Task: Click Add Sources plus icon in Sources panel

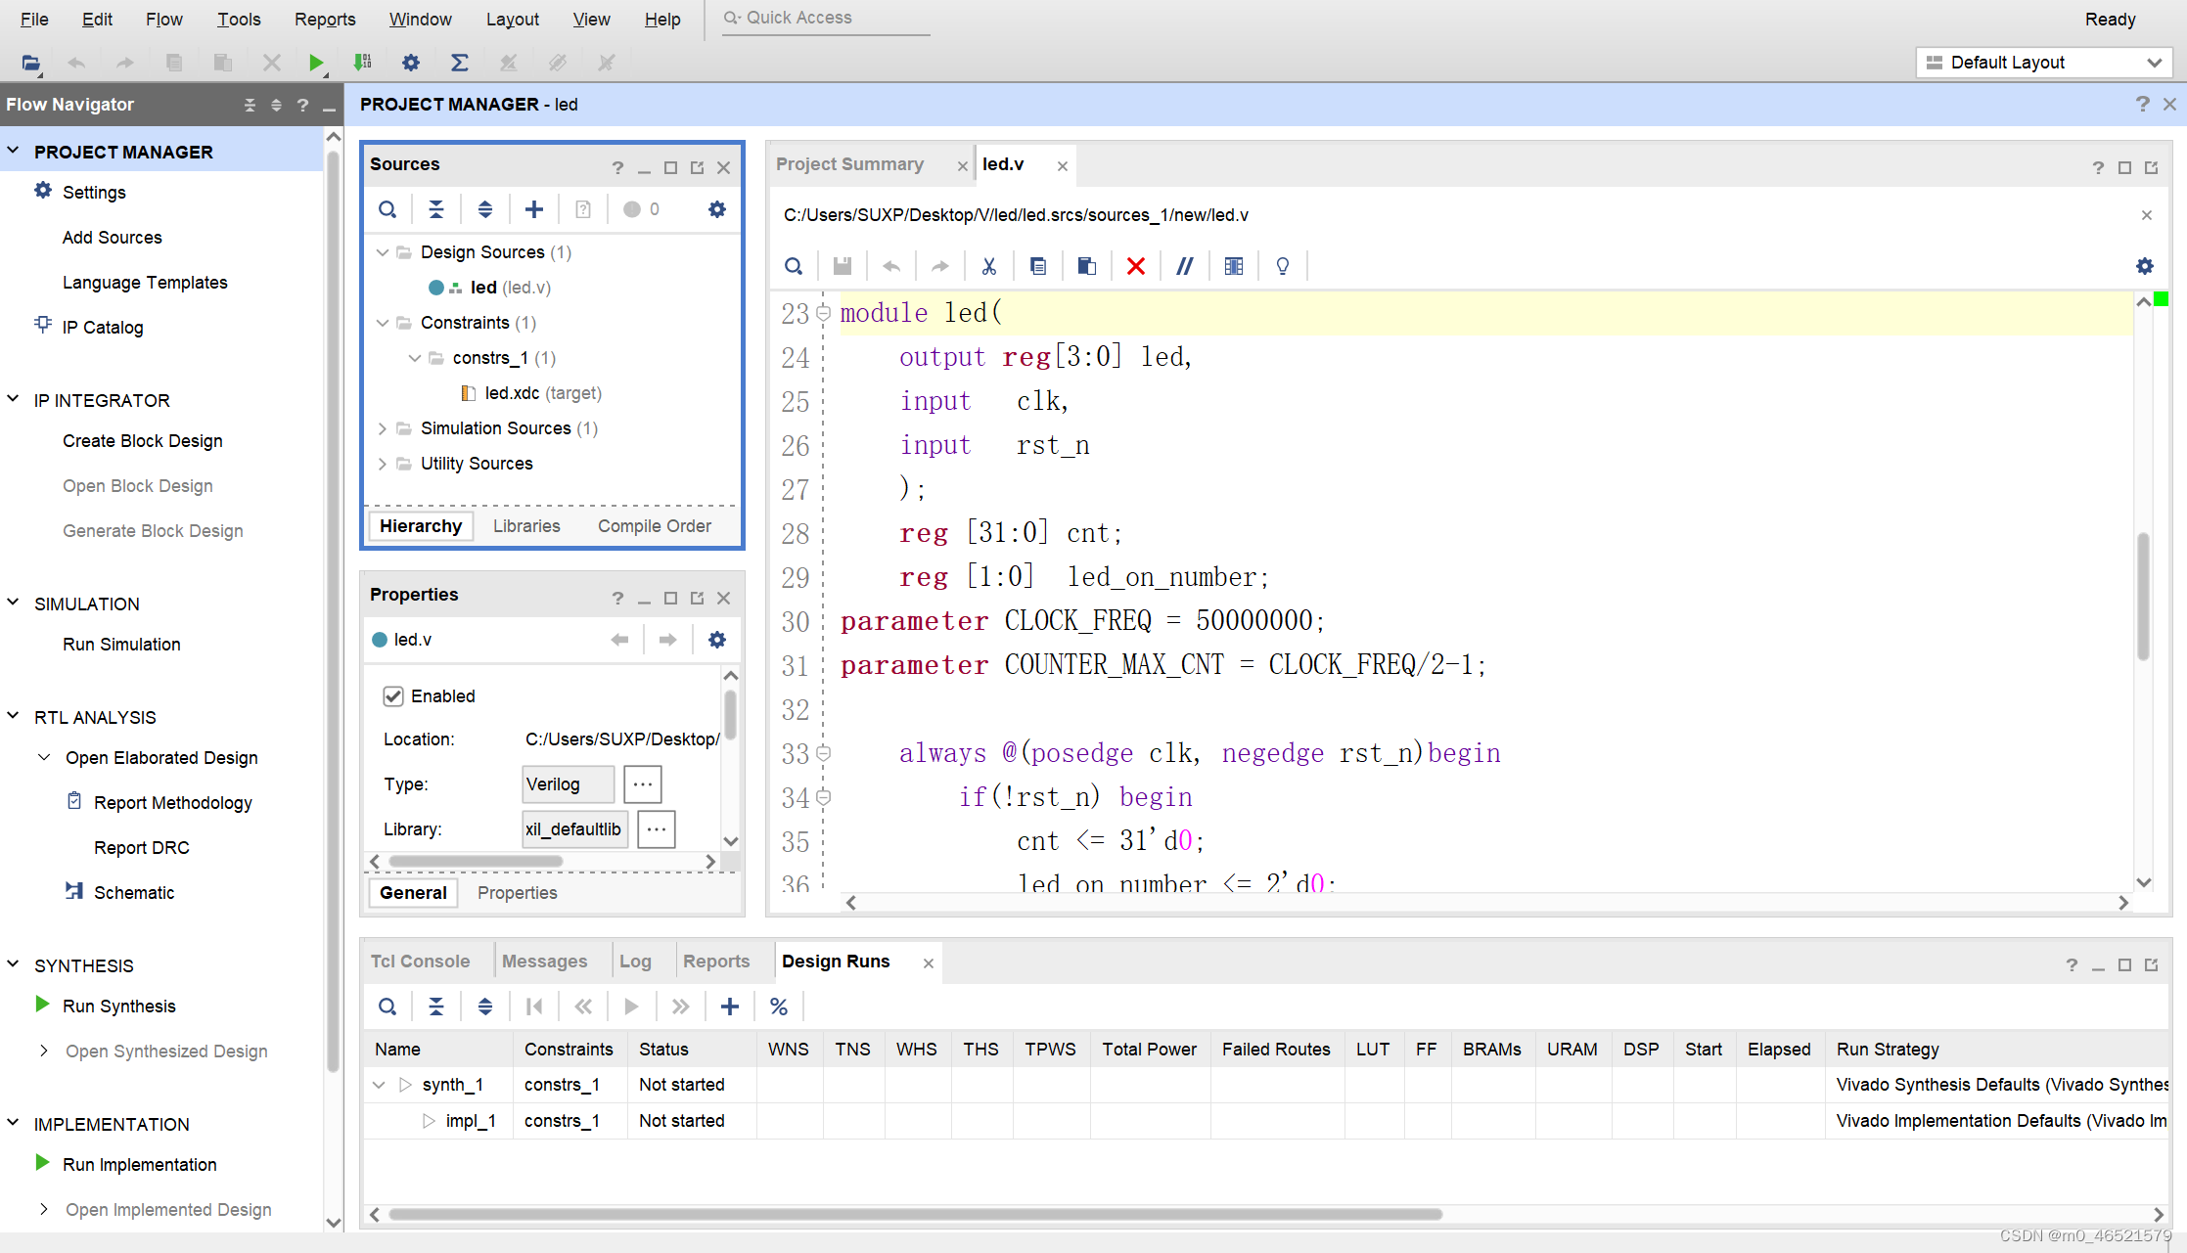Action: [x=534, y=209]
